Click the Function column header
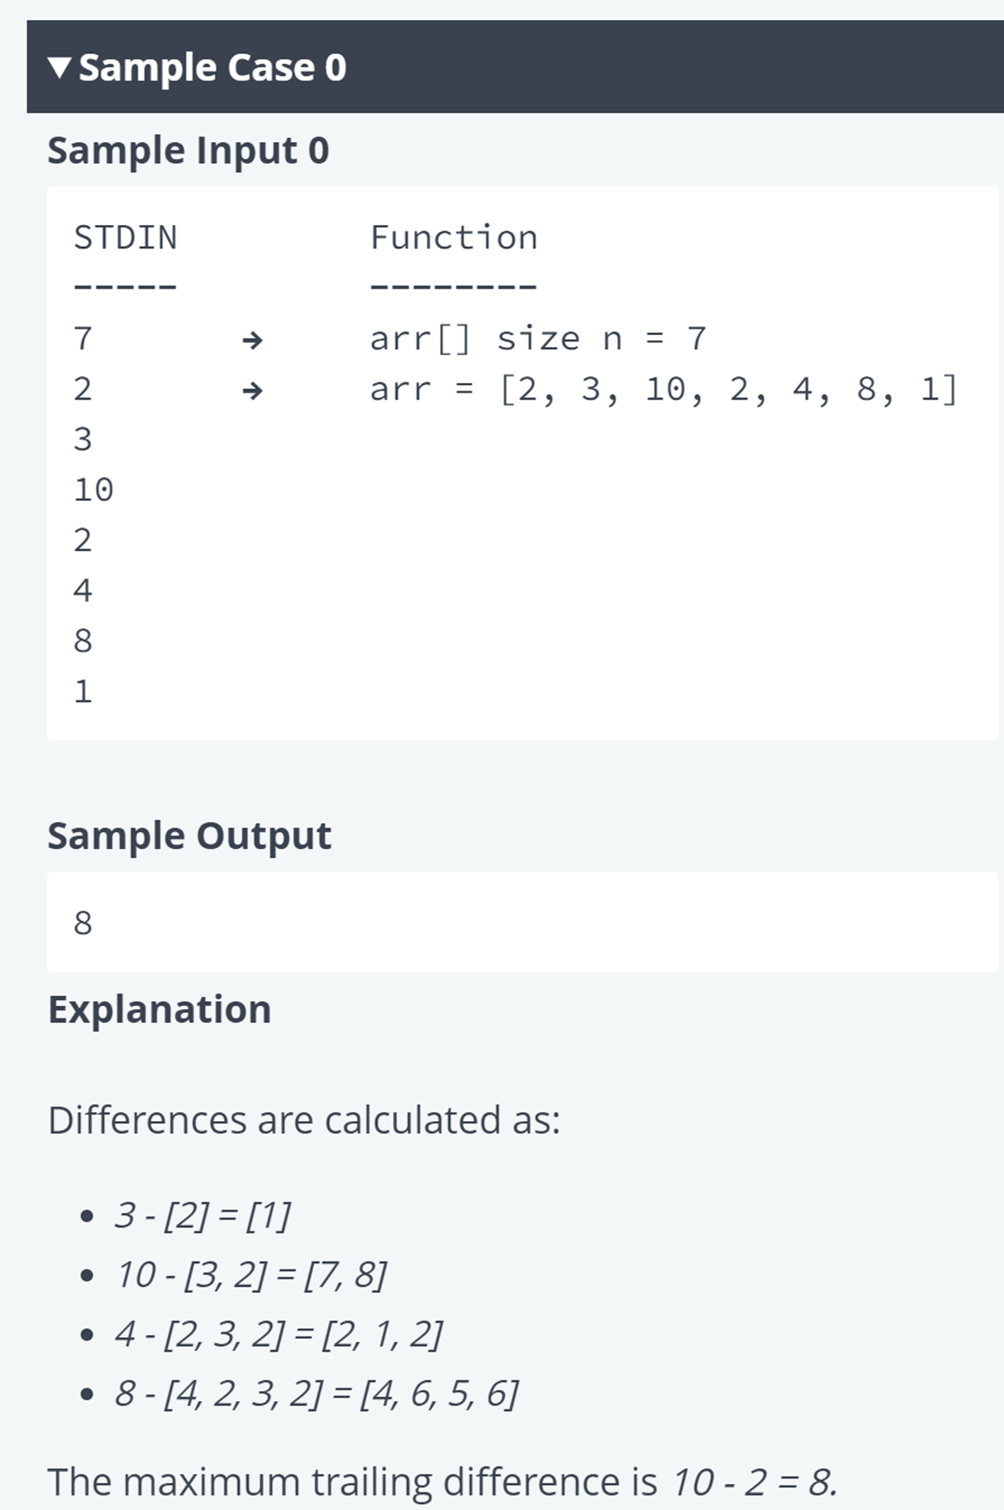 coord(454,238)
